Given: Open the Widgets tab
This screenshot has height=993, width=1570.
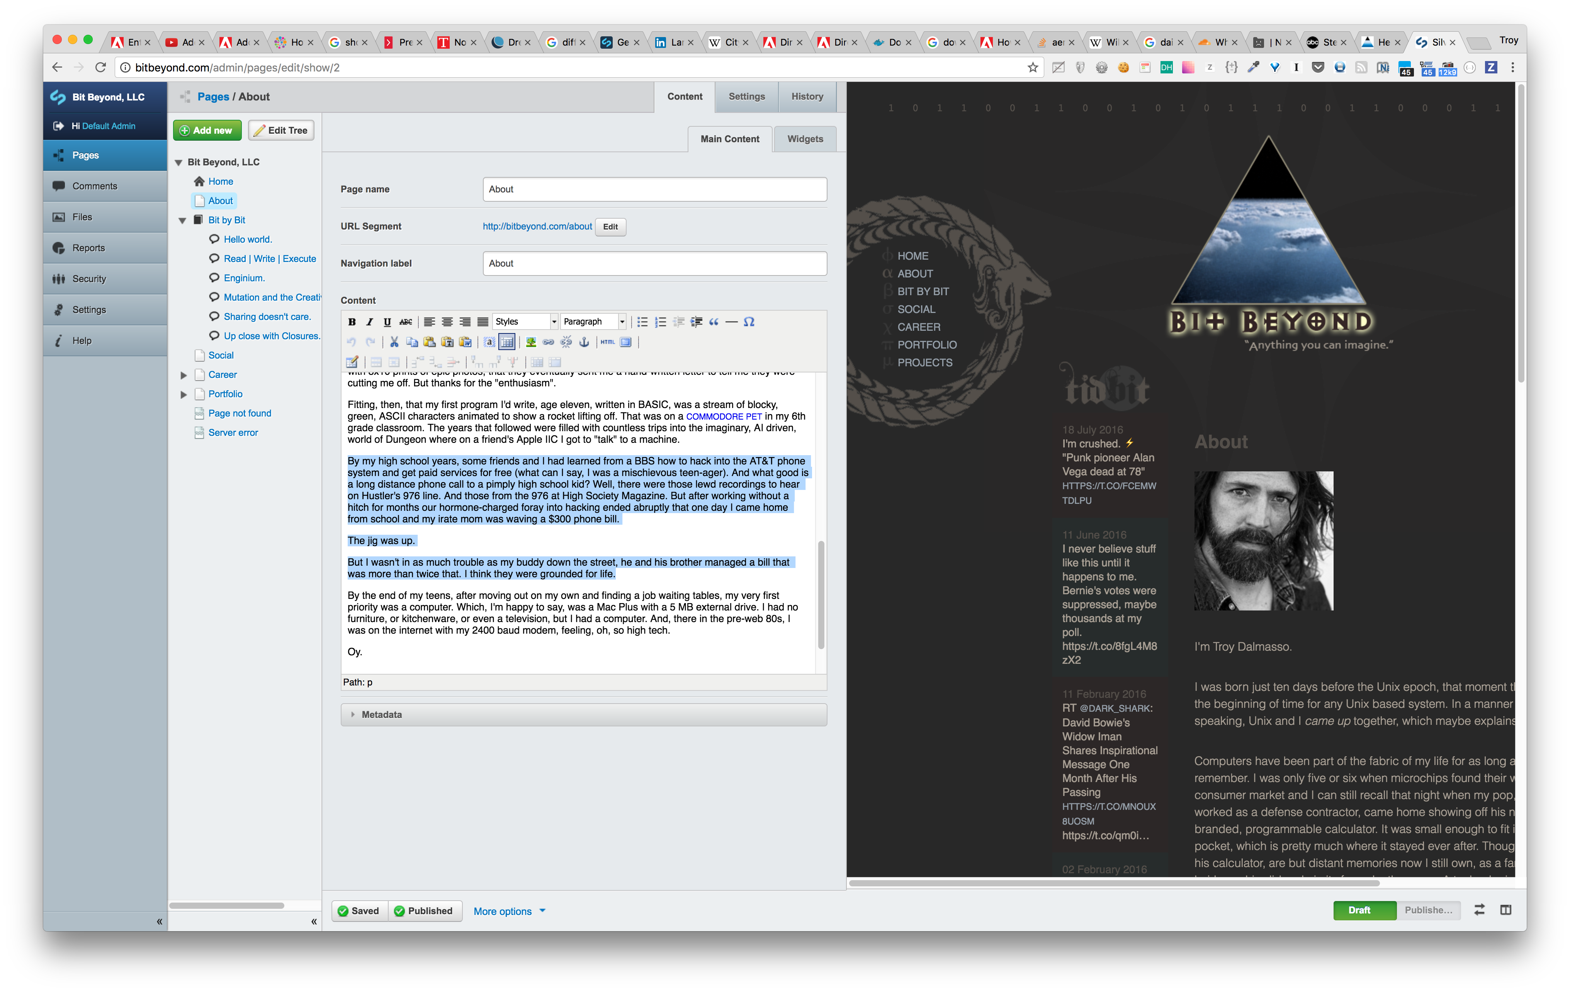Looking at the screenshot, I should click(805, 139).
